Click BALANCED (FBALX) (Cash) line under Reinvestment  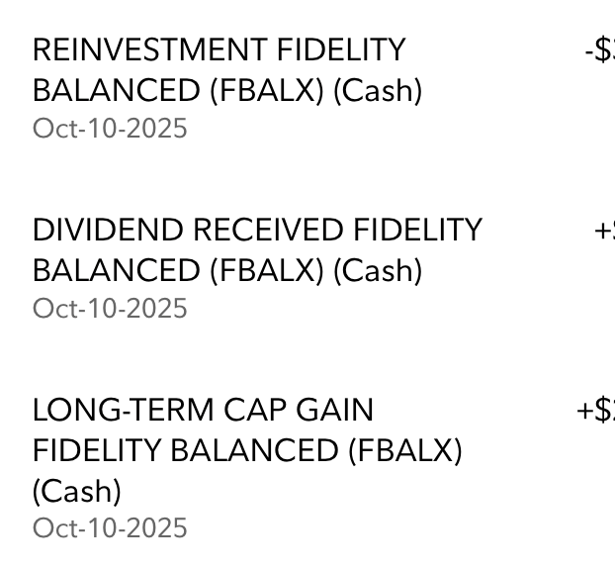tap(227, 90)
